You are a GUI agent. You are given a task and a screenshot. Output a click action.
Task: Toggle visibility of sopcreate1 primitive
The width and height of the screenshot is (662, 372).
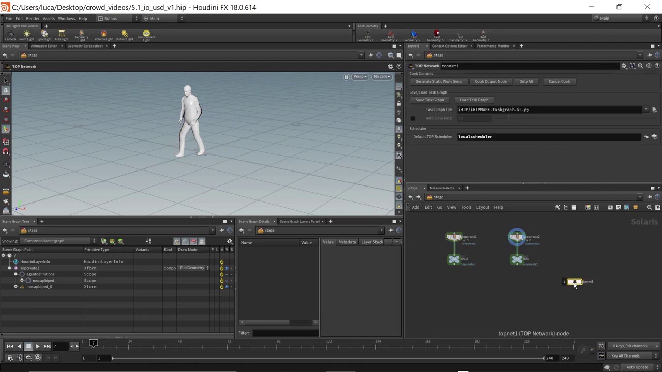(227, 268)
